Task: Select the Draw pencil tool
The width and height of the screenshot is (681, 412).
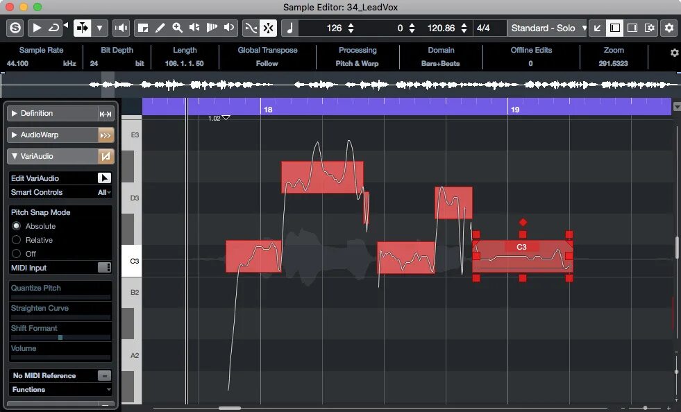Action: pyautogui.click(x=160, y=28)
